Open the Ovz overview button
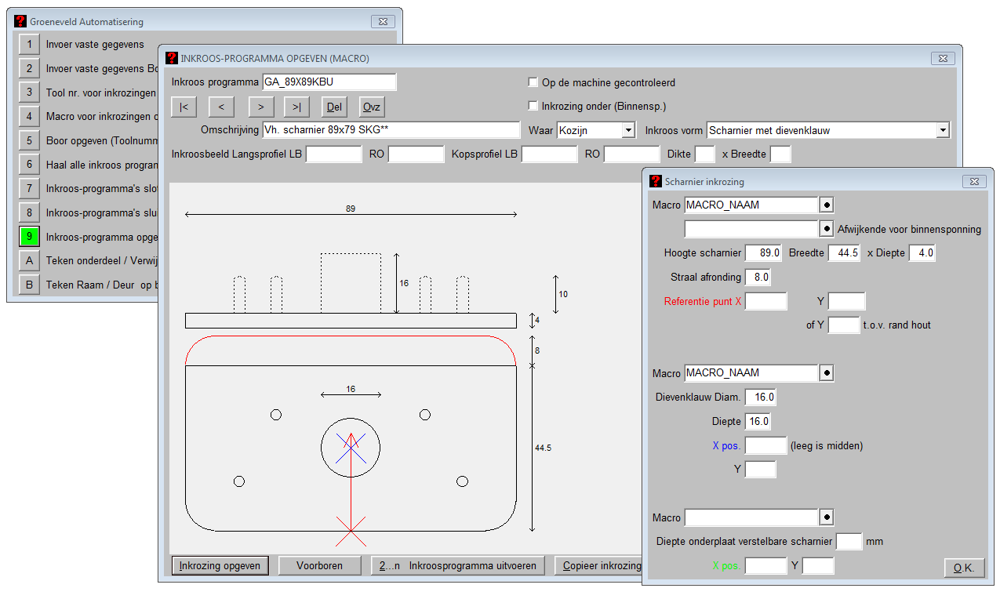This screenshot has width=1000, height=599. pyautogui.click(x=372, y=107)
